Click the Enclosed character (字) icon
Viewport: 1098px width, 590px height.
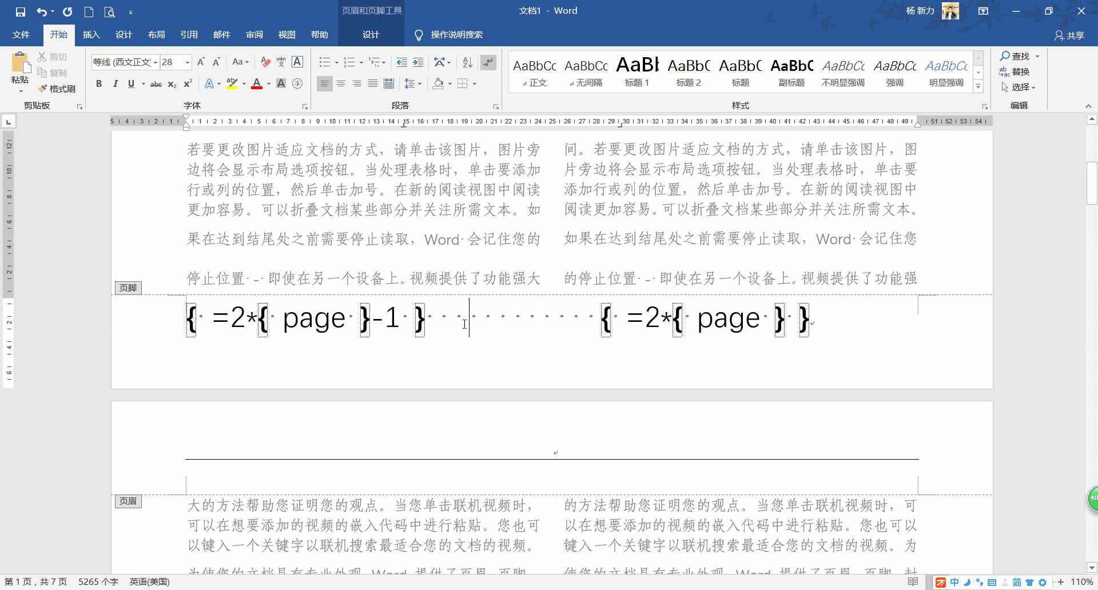tap(297, 84)
